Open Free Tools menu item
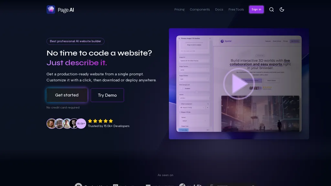This screenshot has height=186, width=331. click(x=236, y=9)
